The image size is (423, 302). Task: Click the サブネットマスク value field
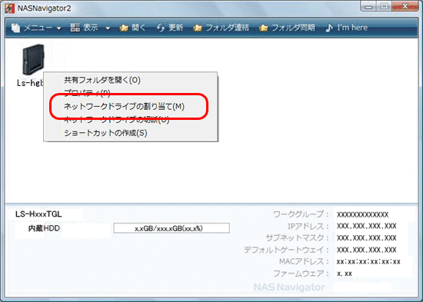[367, 237]
